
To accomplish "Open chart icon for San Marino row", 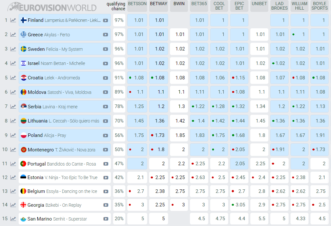I will [x=13, y=219].
